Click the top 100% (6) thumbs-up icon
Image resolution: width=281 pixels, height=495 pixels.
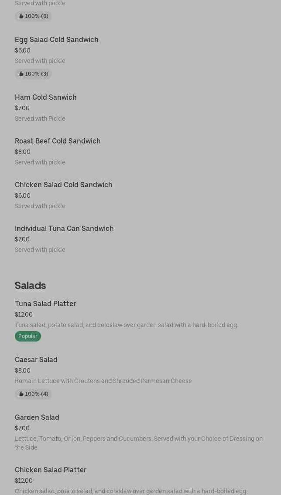[21, 16]
